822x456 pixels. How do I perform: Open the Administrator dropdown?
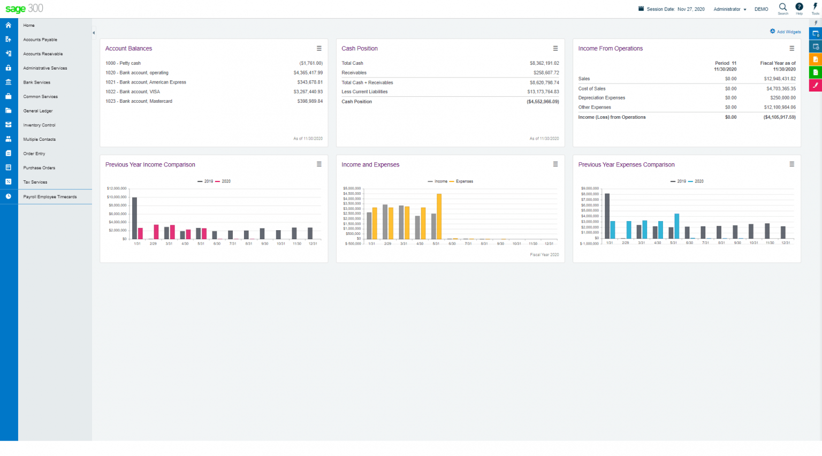(x=729, y=9)
